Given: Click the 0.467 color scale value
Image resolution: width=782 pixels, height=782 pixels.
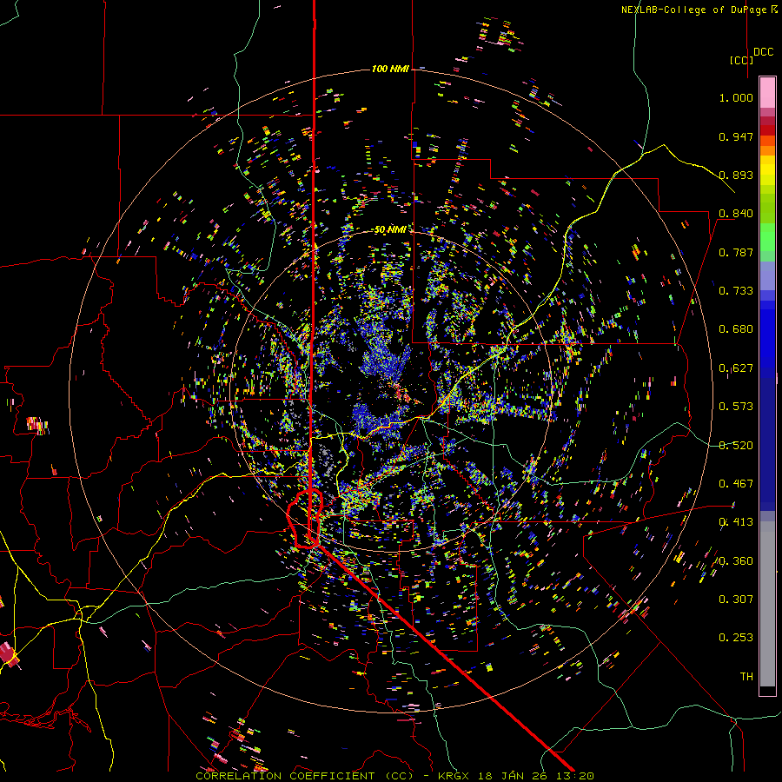Looking at the screenshot, I should pos(736,484).
